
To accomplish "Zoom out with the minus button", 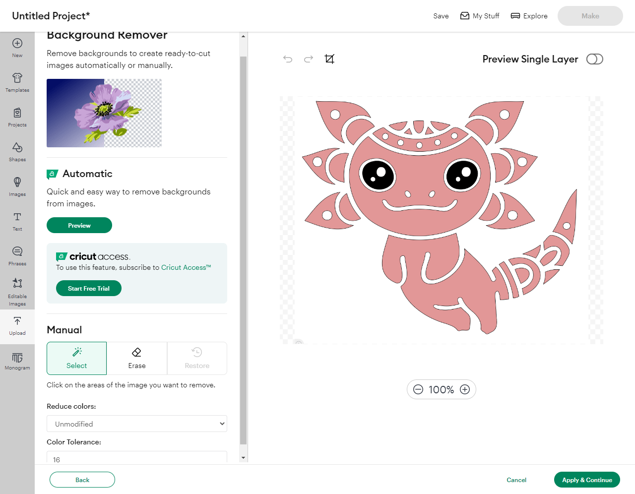I will point(418,389).
